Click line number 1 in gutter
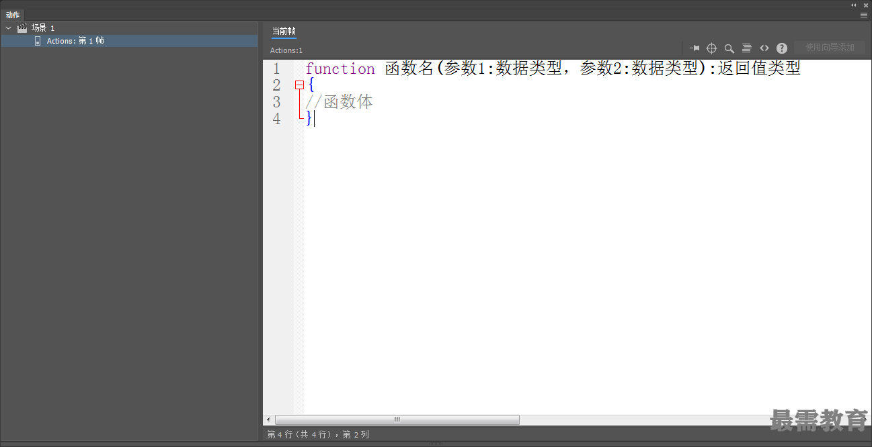The width and height of the screenshot is (872, 447). tap(276, 69)
